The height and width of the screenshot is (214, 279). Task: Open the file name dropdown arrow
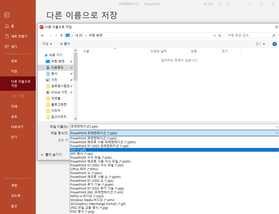pos(277,127)
